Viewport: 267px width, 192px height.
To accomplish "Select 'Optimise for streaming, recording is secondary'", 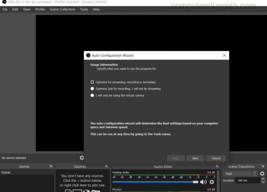I will [x=123, y=82].
